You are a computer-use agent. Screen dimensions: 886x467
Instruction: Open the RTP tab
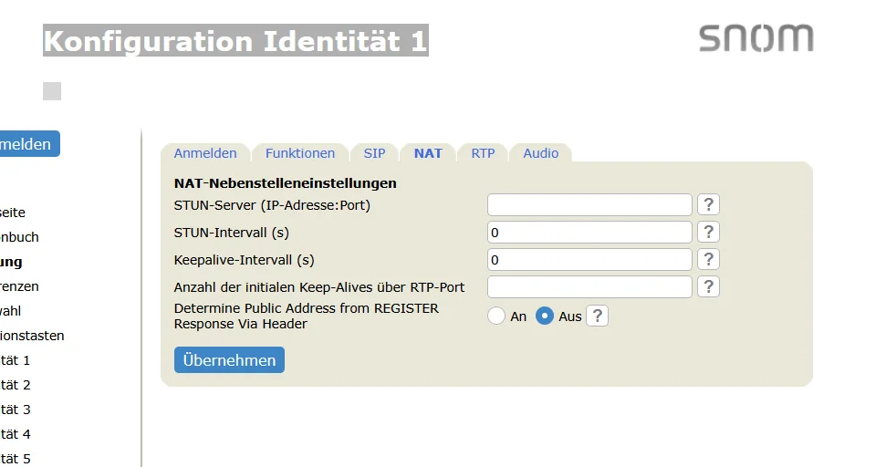coord(483,153)
